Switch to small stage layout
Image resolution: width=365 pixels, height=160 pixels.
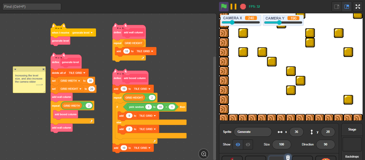pyautogui.click(x=337, y=7)
